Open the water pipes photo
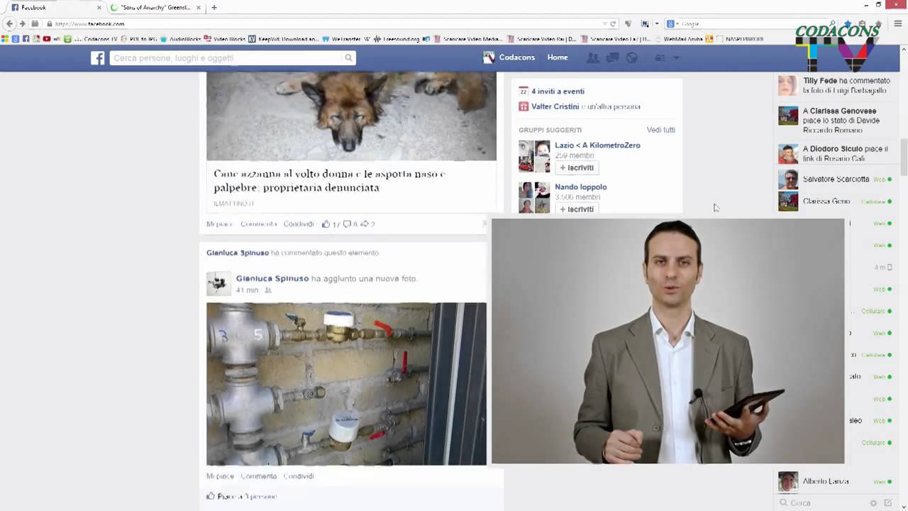 tap(346, 384)
